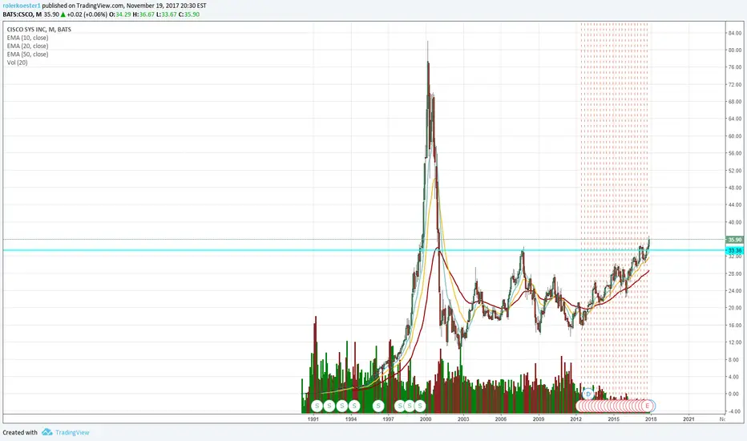Screen dimensions: 747x441
Task: Click the 2018 label on time axis
Action: (x=651, y=419)
